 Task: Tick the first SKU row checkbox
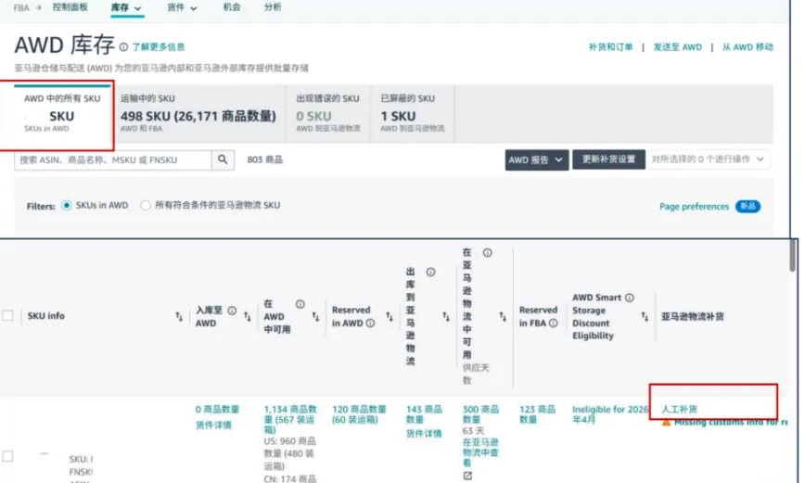pos(7,456)
